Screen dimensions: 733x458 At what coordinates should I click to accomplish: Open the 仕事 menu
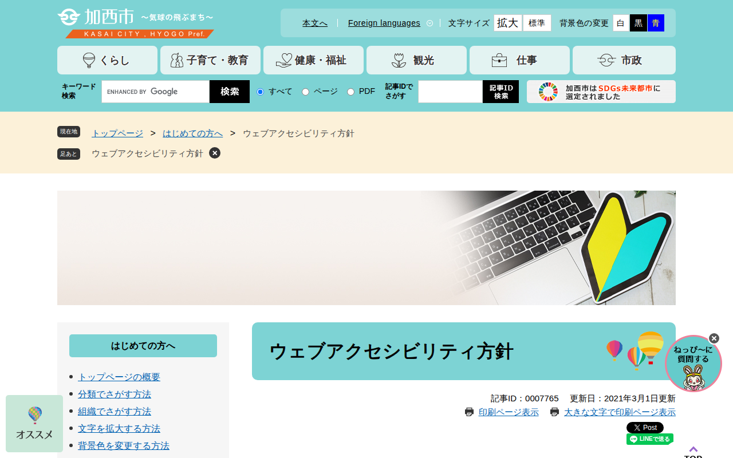pyautogui.click(x=519, y=60)
